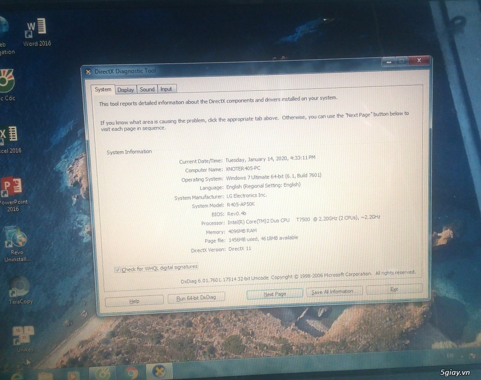The width and height of the screenshot is (481, 380).
Task: Switch to Cốc Cốc on the taskbar
Action: point(102,373)
